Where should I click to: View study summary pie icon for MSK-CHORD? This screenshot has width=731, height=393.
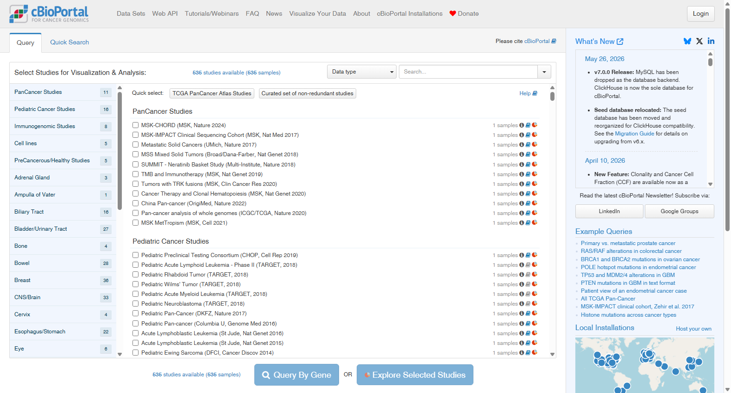coord(535,125)
